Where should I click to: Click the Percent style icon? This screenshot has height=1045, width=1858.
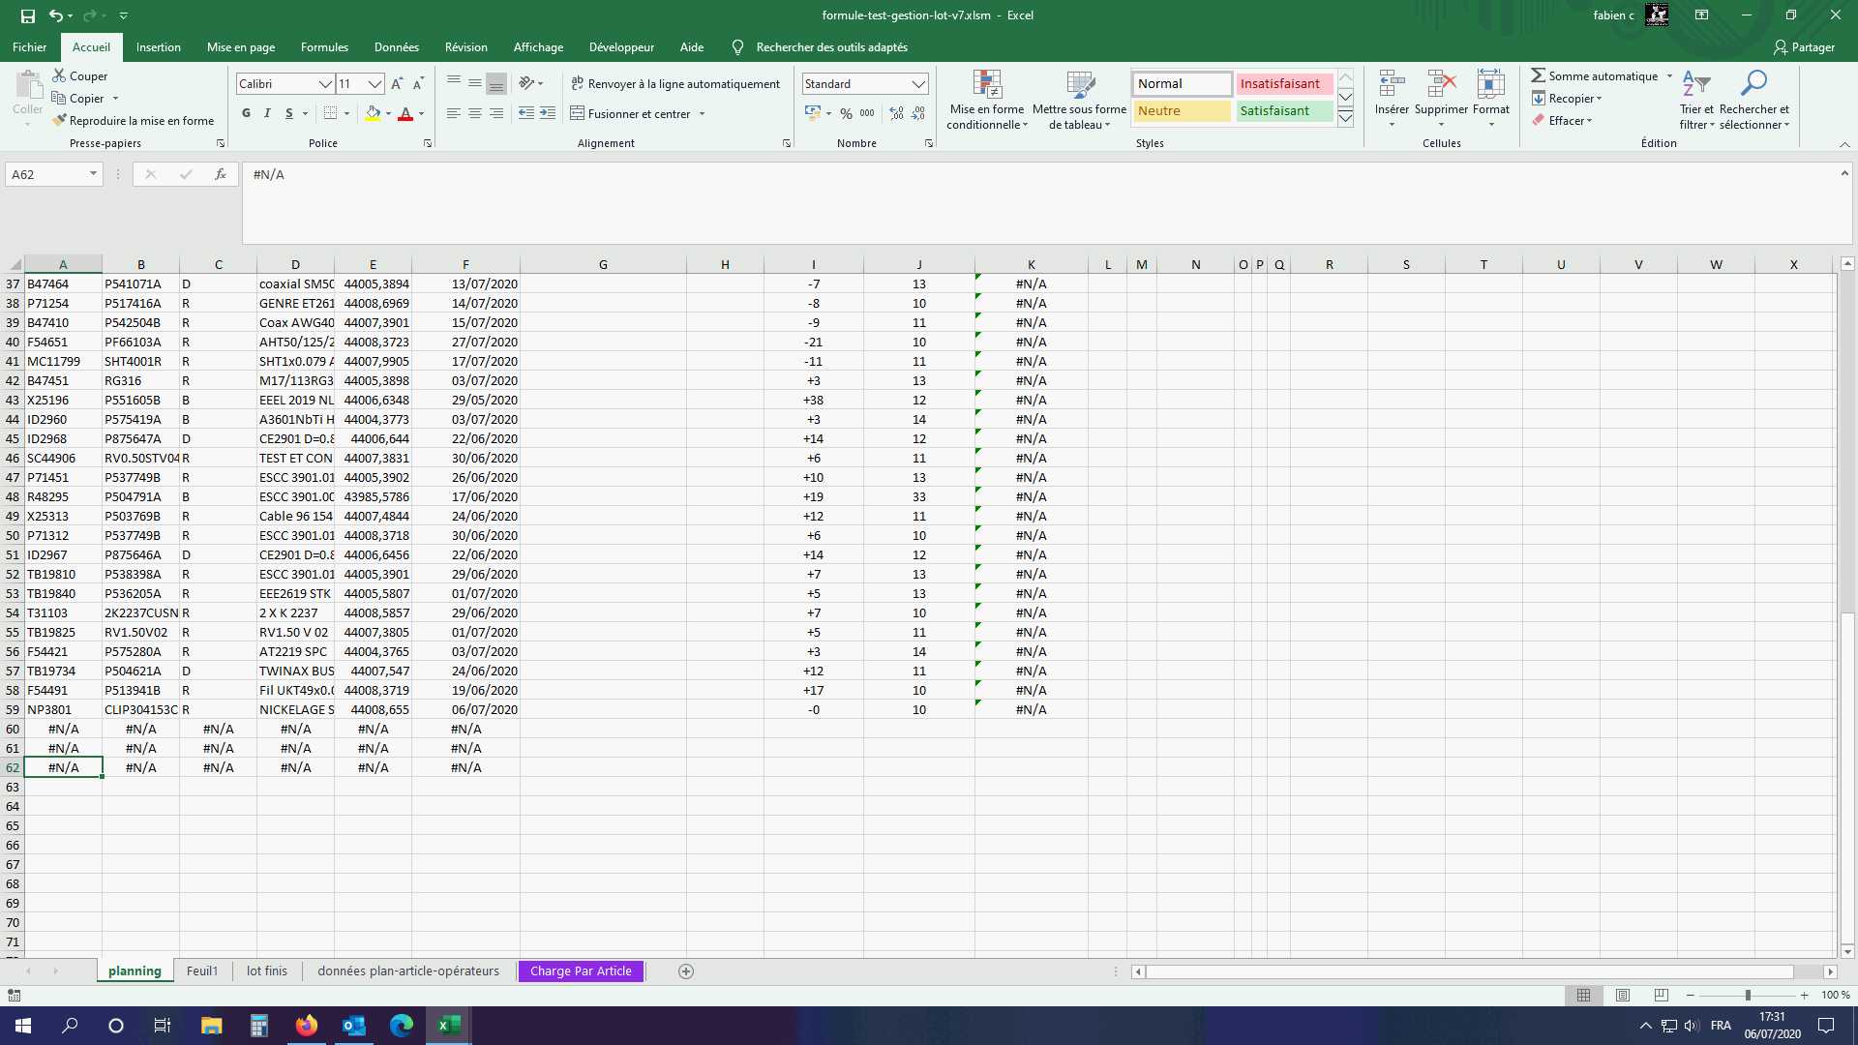point(846,113)
